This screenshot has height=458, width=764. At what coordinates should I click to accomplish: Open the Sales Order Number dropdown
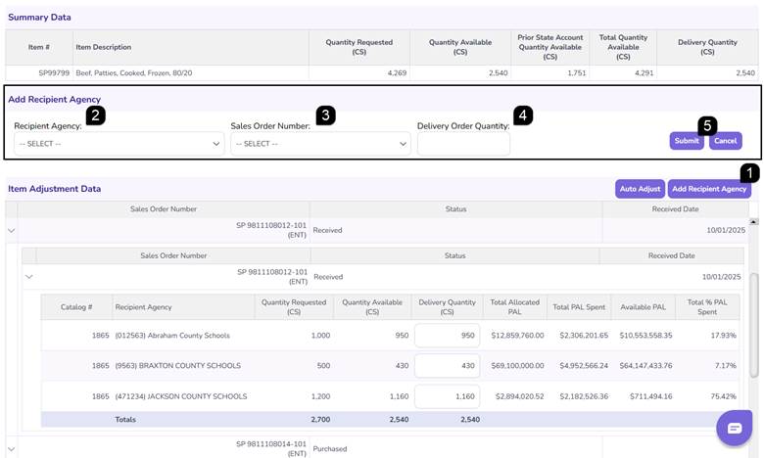(320, 144)
